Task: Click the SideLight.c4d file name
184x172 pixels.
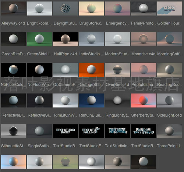Action: click(x=169, y=115)
